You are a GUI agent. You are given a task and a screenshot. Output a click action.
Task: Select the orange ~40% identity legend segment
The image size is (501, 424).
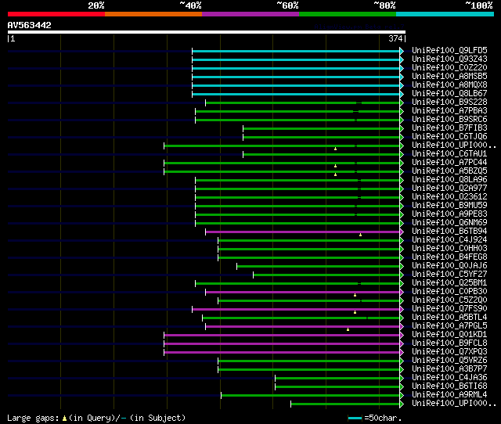pyautogui.click(x=153, y=14)
